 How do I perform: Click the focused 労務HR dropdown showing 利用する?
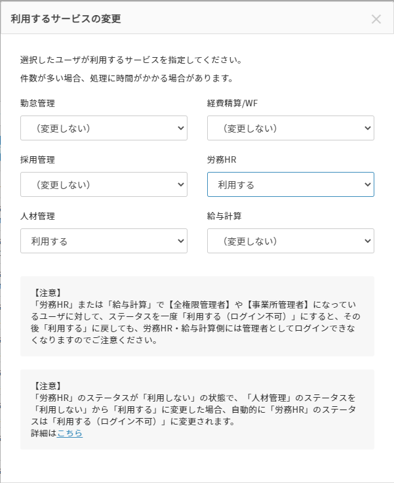290,184
